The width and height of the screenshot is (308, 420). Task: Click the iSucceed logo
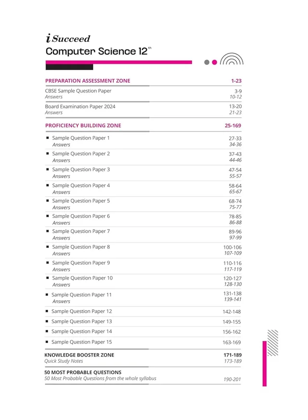coord(68,38)
